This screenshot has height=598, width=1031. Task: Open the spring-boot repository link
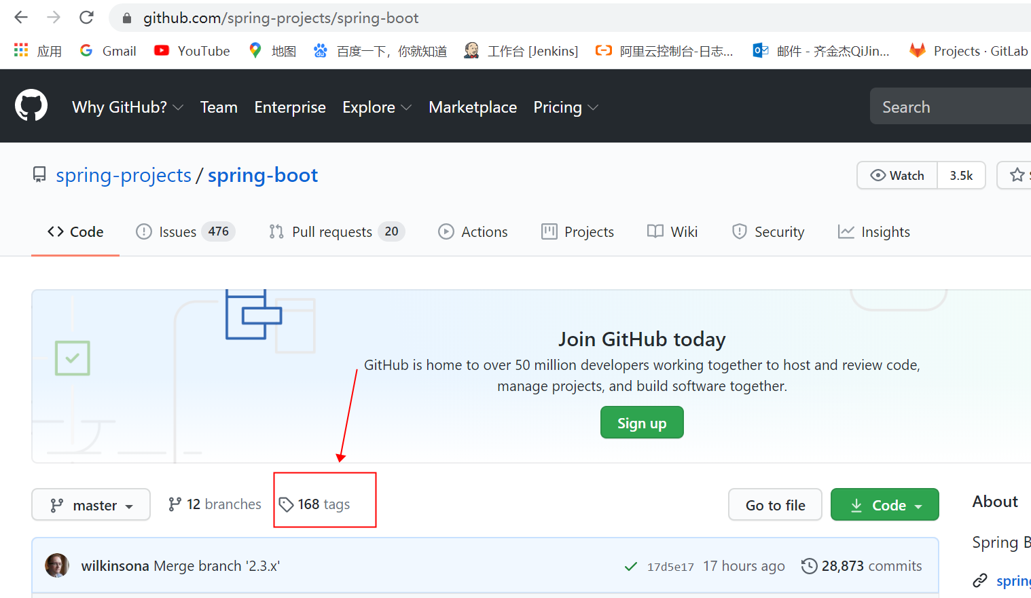263,175
